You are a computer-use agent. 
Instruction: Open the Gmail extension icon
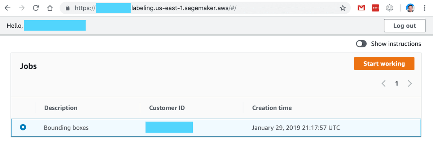[361, 8]
